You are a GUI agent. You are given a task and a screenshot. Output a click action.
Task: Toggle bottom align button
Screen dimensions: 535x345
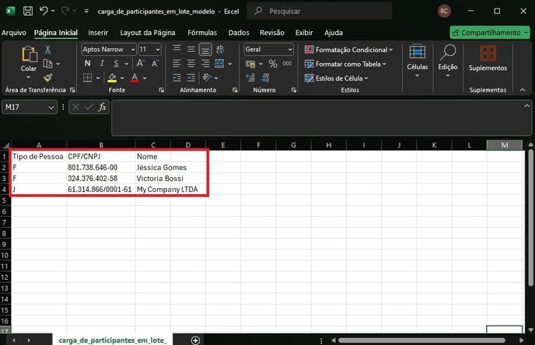[205, 50]
